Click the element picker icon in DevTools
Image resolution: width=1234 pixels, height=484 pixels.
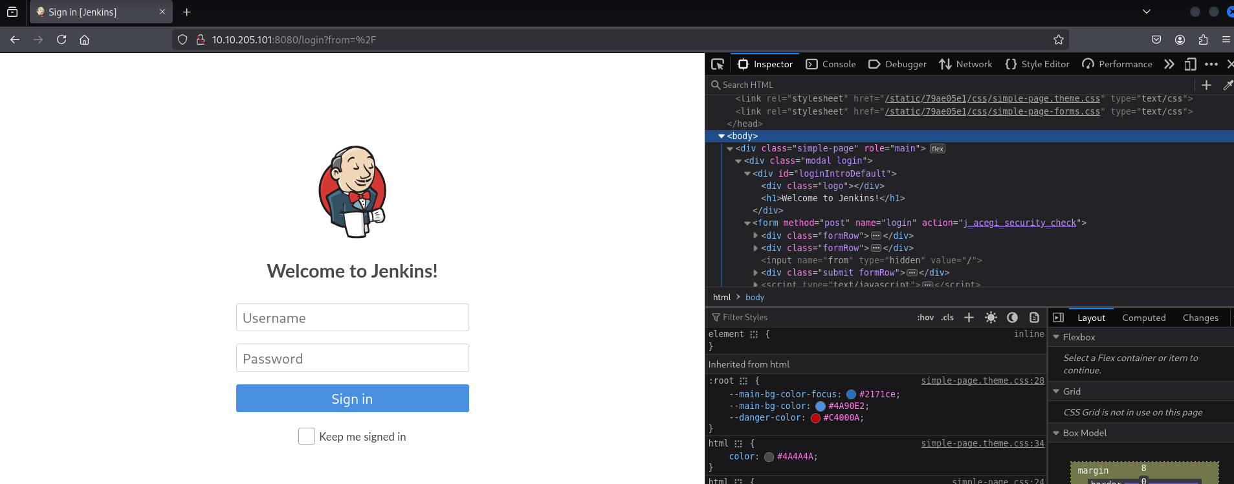coord(718,64)
